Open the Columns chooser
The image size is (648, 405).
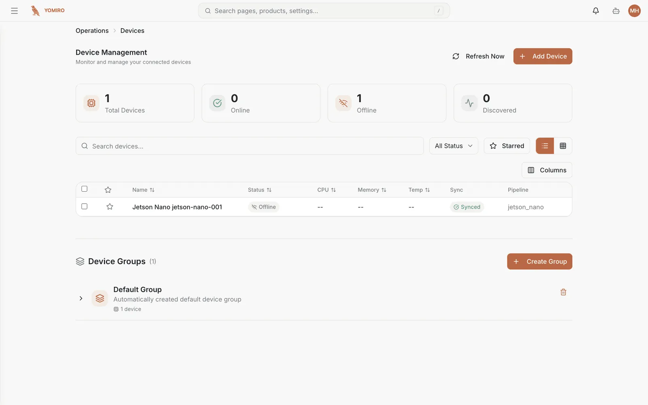click(547, 170)
